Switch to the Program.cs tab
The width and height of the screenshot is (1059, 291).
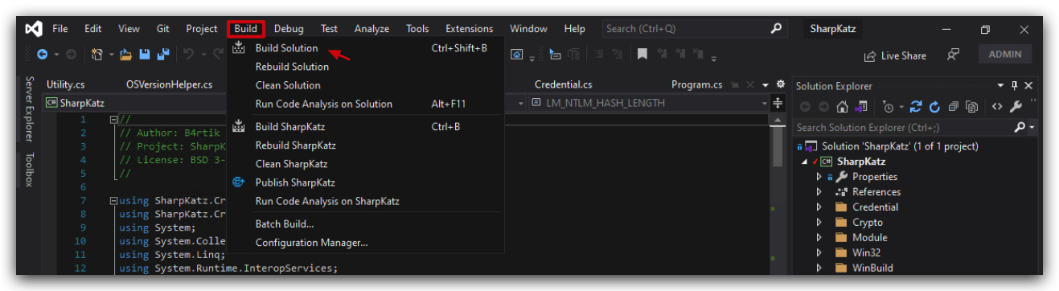pyautogui.click(x=696, y=84)
